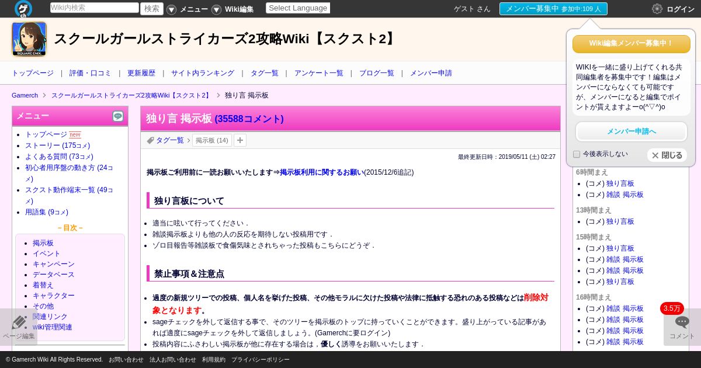Open the 評価・口コミ nav item

[90, 73]
